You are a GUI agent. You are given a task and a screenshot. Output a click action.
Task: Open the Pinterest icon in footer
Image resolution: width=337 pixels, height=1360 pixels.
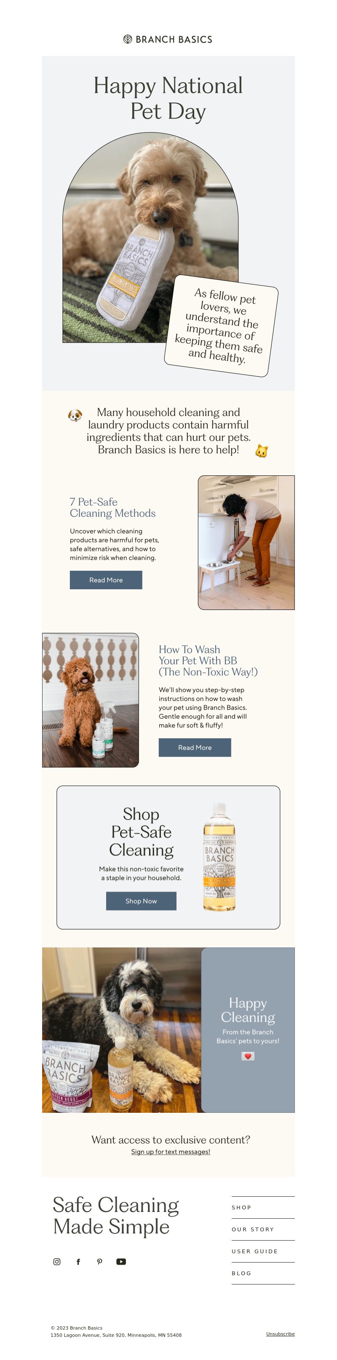tap(100, 1261)
